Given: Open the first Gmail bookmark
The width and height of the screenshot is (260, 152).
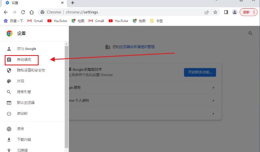Looking at the screenshot, I should point(35,21).
